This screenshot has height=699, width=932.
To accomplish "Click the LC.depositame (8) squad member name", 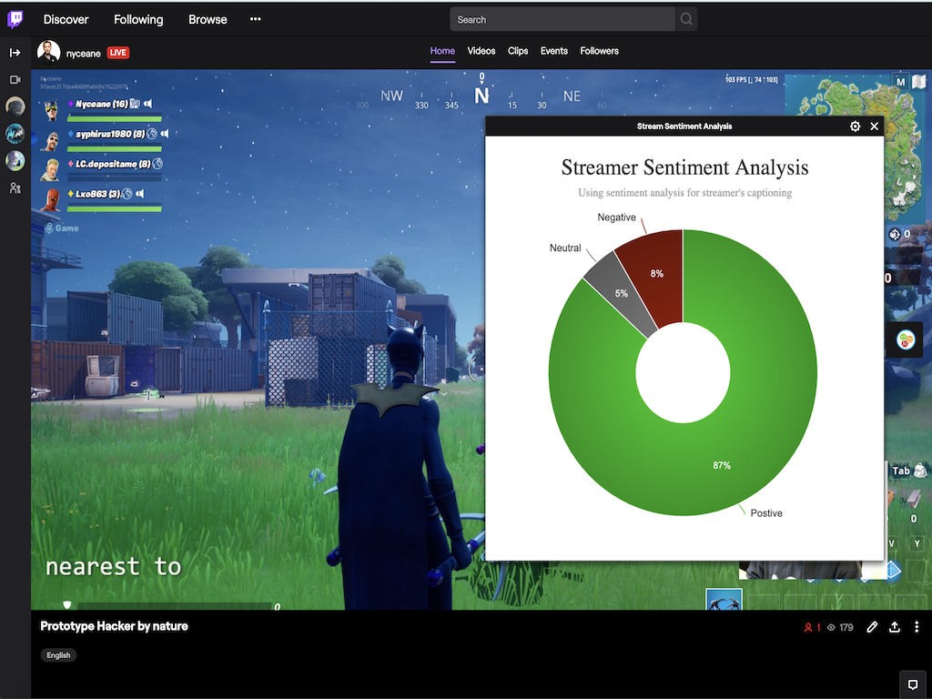I will 113,164.
